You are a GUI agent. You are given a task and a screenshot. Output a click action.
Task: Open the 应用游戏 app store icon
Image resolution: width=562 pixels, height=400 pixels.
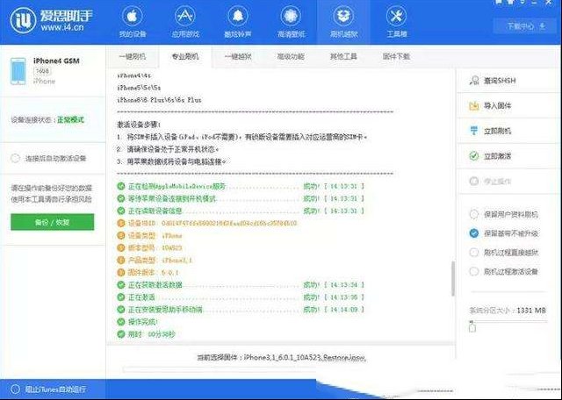point(185,16)
